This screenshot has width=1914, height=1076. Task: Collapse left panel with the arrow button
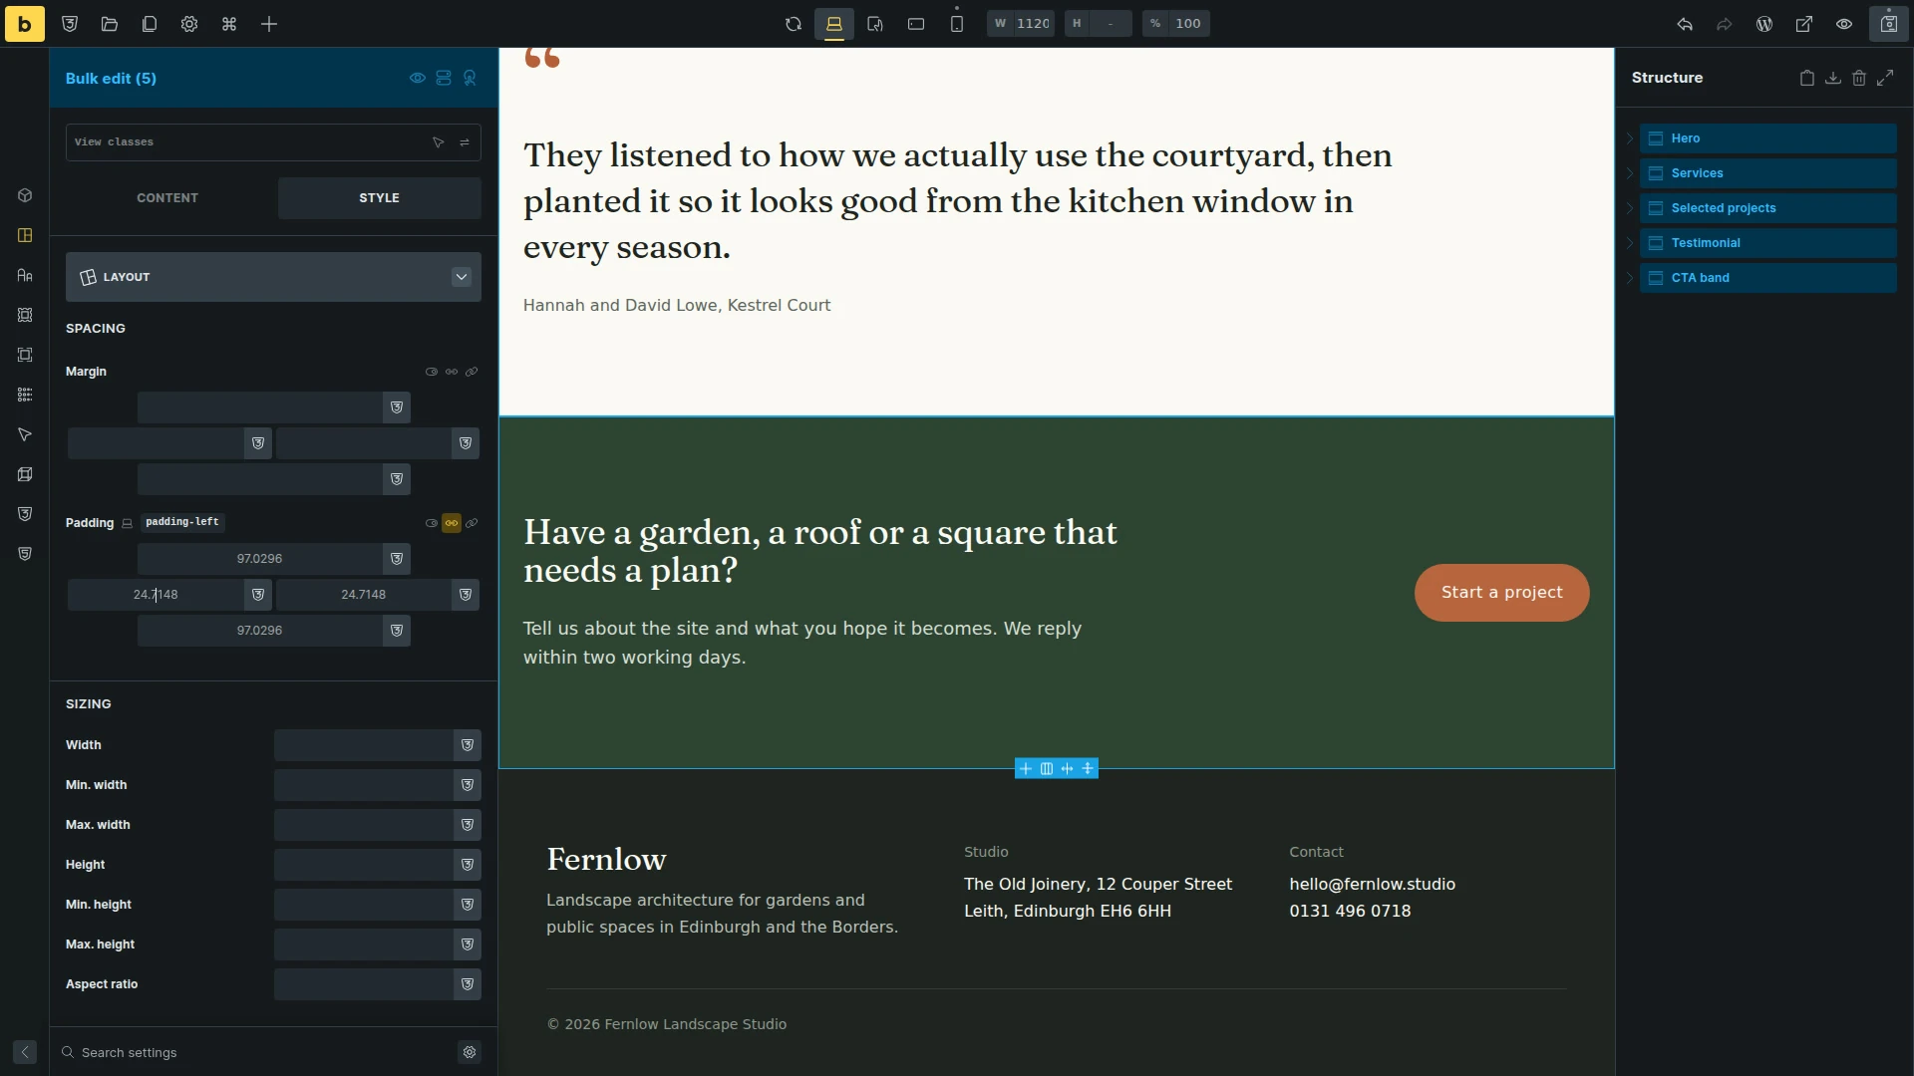[x=25, y=1052]
